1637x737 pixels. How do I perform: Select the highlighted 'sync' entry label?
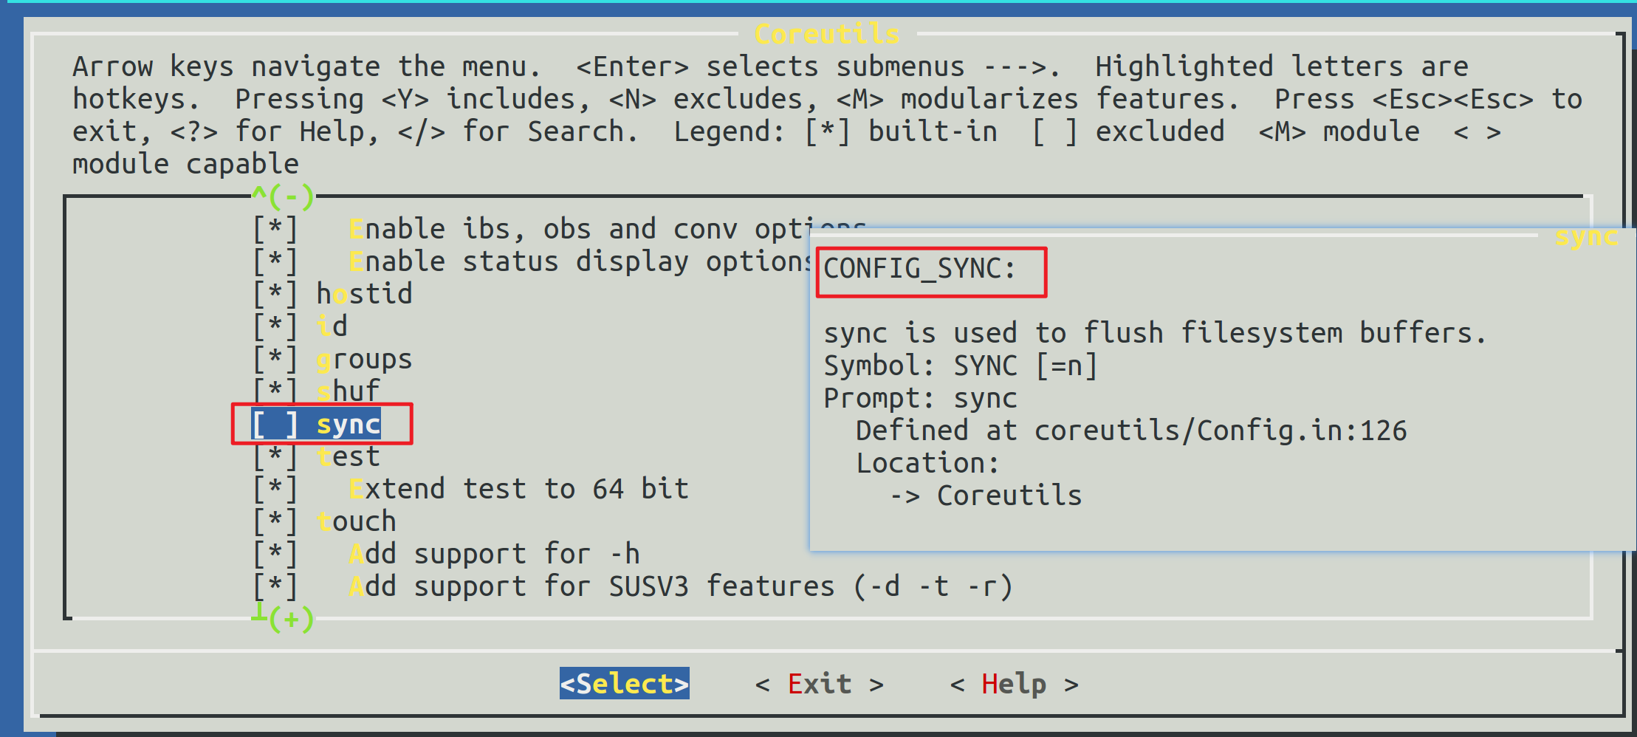[x=349, y=425]
